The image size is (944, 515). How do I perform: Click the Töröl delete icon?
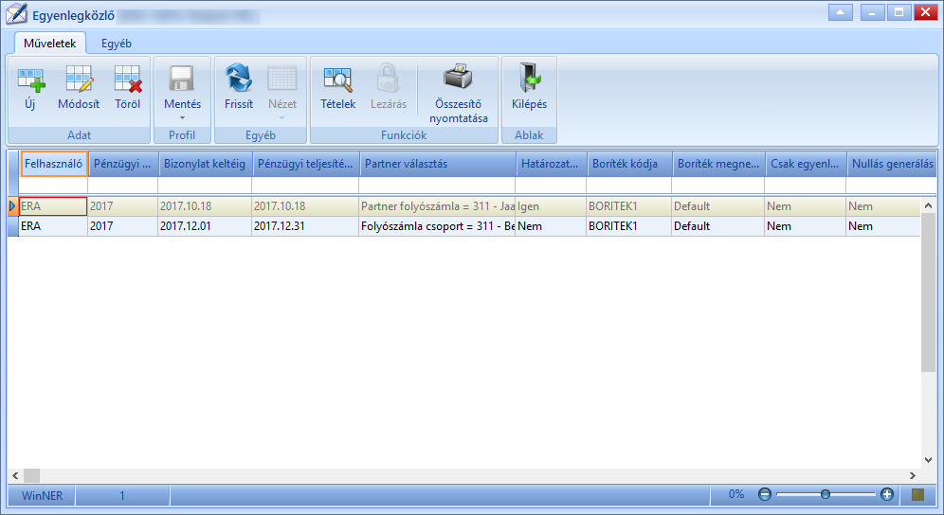(128, 80)
